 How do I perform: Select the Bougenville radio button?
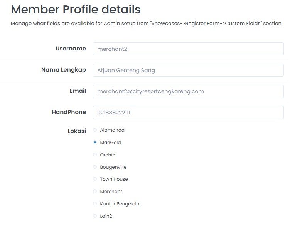[x=95, y=167]
